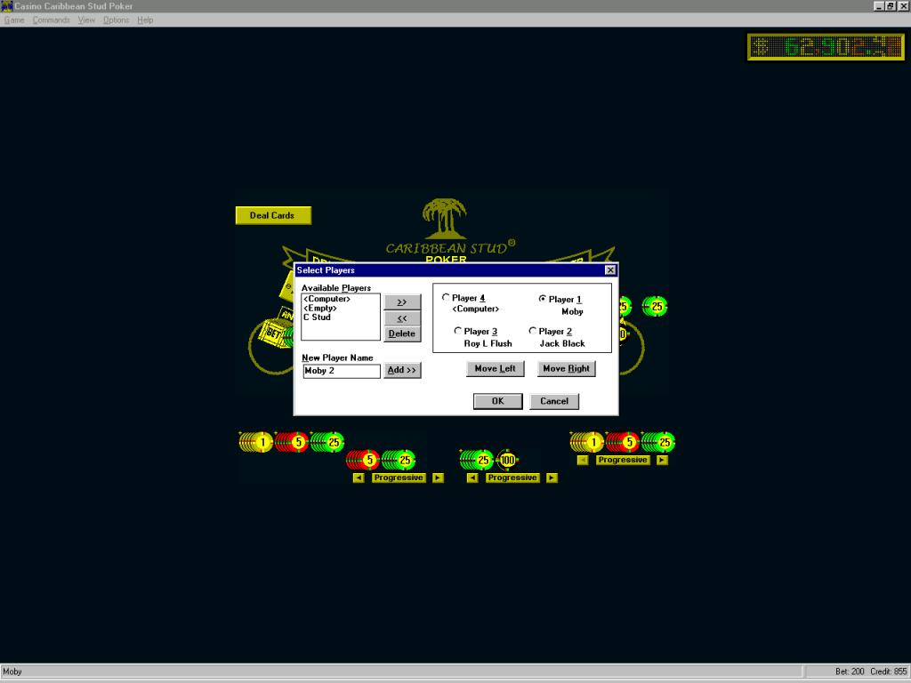Open the Options menu
Screen dimensions: 911x683
pyautogui.click(x=117, y=20)
